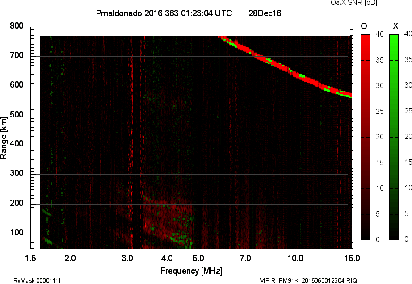This screenshot has height=284, width=412.
Task: Click the 5.0 frequency tick label
Action: [x=198, y=258]
